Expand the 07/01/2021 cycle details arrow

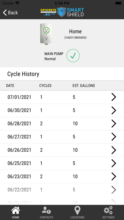tap(114, 97)
